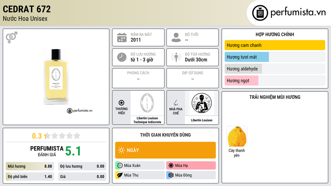Viewport: 331px width, 186px height.
Task: Click the Hương aldehyde accord bar
Action: [x=275, y=69]
